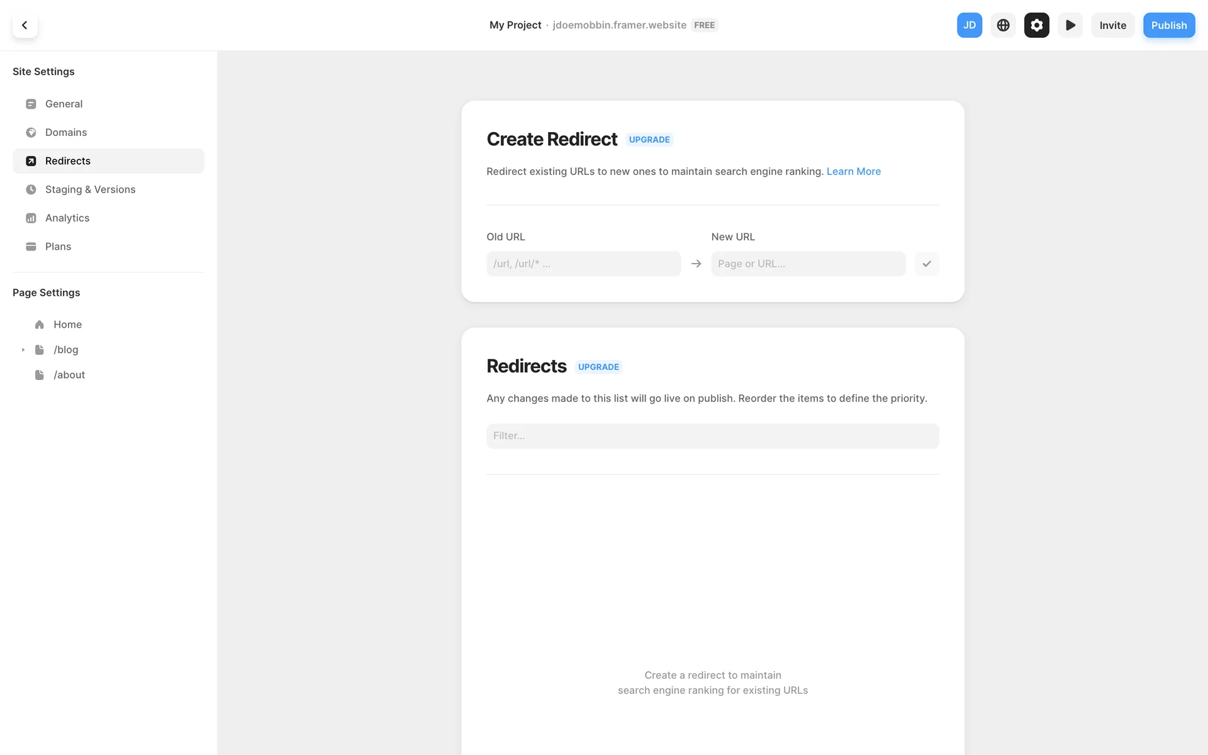1208x755 pixels.
Task: Click the redirects Filter field
Action: [712, 436]
